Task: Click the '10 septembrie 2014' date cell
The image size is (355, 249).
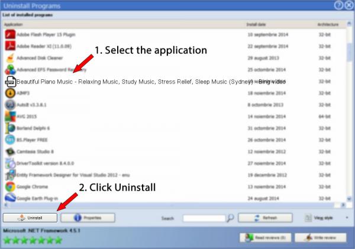Action: [x=268, y=34]
